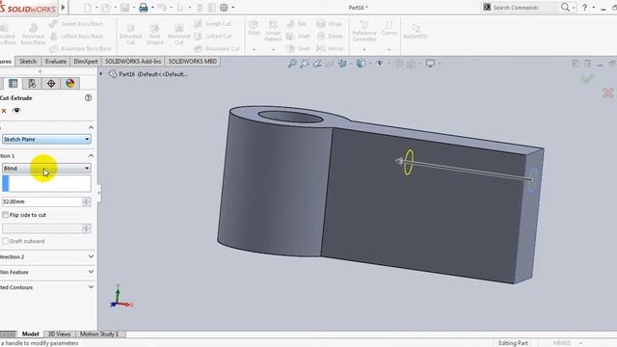
Task: Expand the SOLIDWORKS menu arrow by the logo
Action: tap(63, 8)
